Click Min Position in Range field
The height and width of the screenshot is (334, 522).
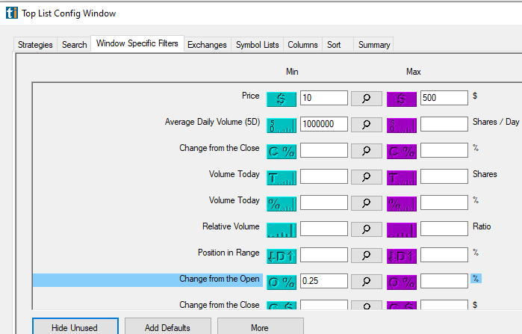[x=324, y=255]
